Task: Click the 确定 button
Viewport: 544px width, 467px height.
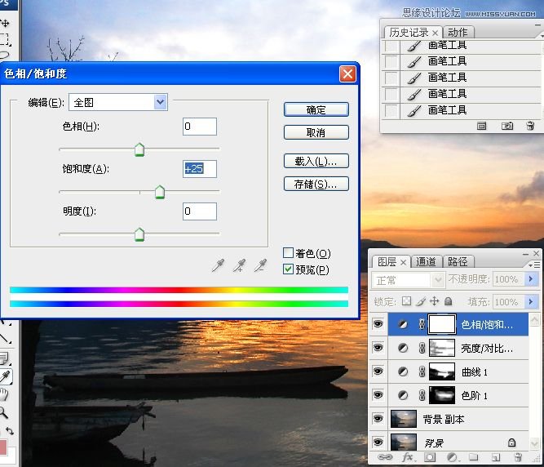Action: click(316, 110)
